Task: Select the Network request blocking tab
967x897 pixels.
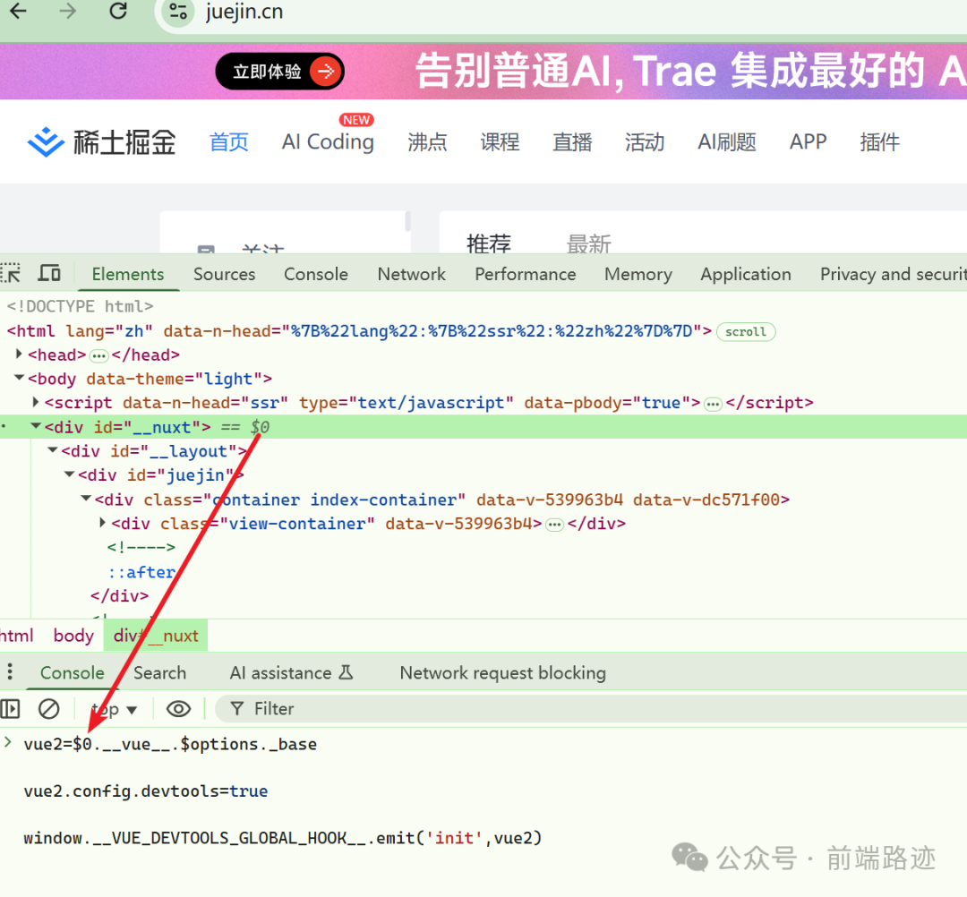Action: point(502,673)
